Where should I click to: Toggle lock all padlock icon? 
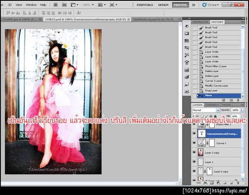coord(215,116)
